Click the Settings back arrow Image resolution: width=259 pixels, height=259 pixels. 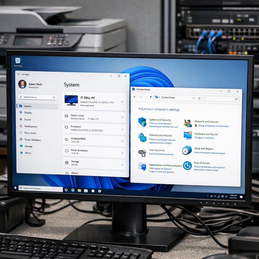(x=19, y=74)
